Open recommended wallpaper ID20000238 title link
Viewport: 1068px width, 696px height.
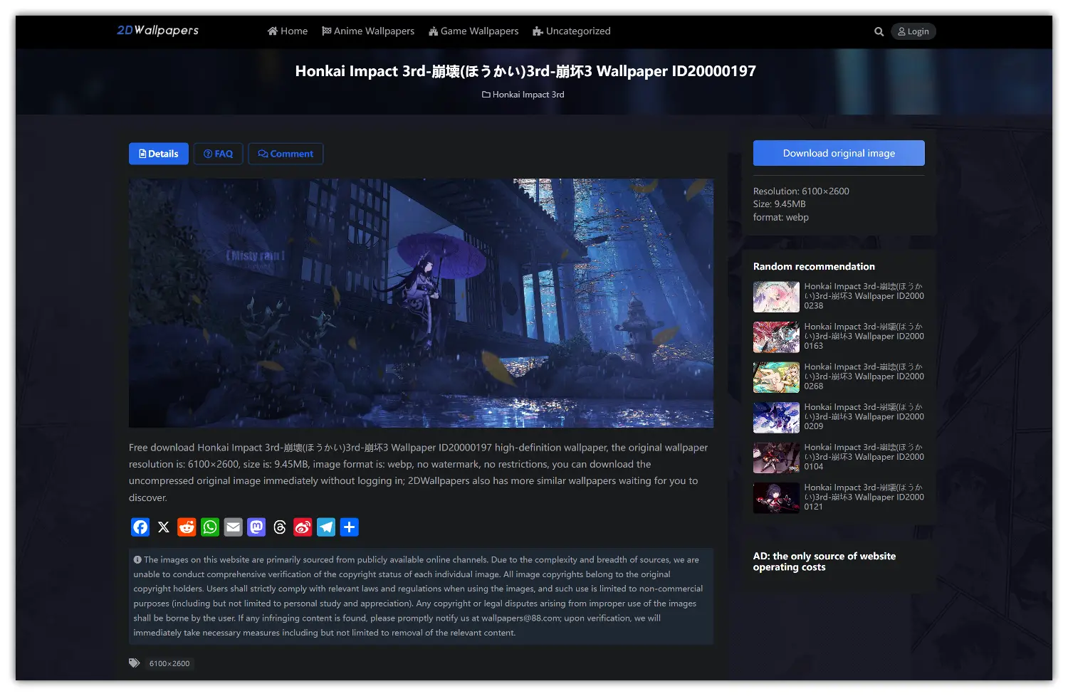(x=864, y=296)
